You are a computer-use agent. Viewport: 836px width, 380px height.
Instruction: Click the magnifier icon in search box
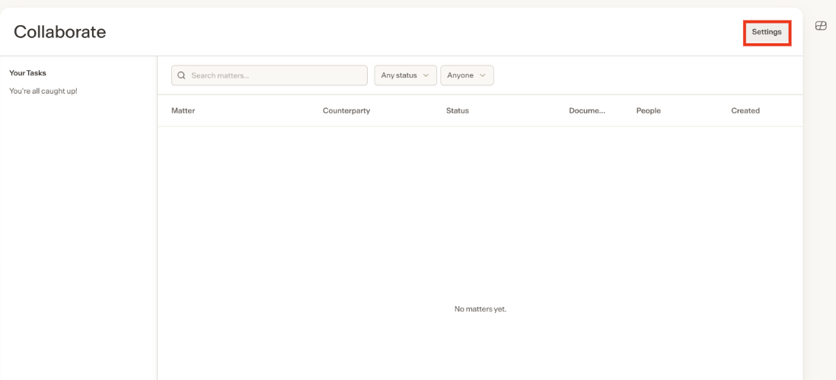pos(181,75)
